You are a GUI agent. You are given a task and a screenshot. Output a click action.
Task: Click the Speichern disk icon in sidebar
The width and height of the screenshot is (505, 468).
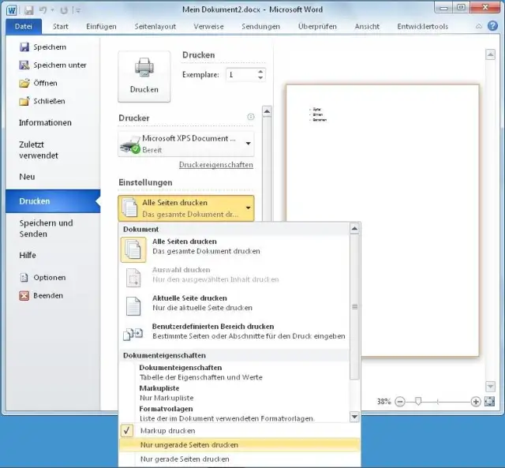click(24, 47)
